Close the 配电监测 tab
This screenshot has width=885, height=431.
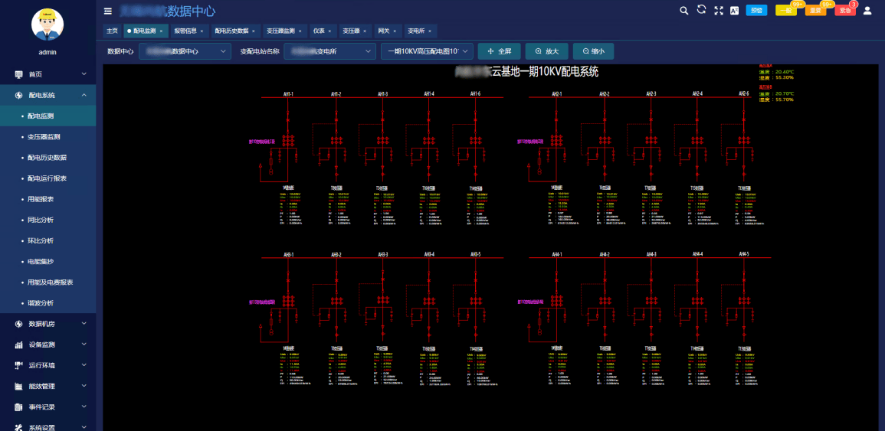tap(161, 31)
